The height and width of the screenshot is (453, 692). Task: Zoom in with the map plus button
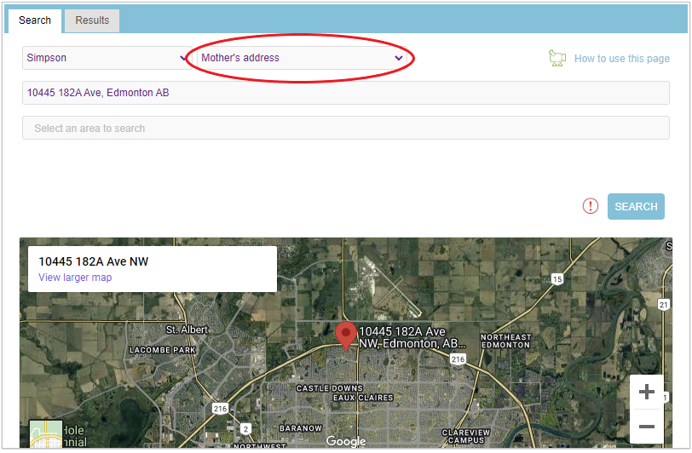647,392
